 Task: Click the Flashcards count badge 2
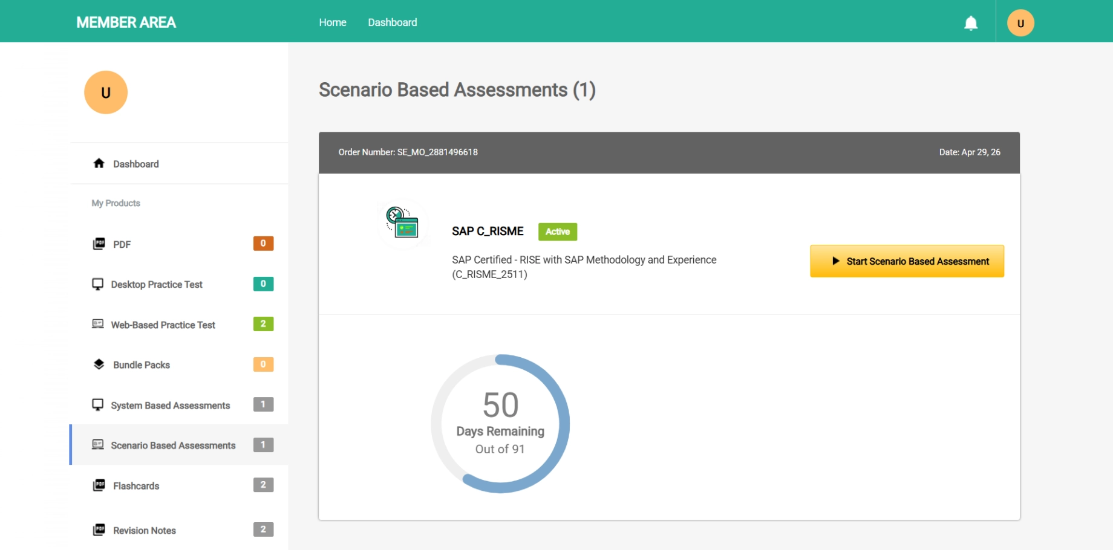263,485
